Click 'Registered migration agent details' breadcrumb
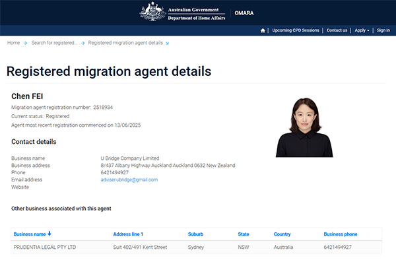The height and width of the screenshot is (264, 396). 125,43
